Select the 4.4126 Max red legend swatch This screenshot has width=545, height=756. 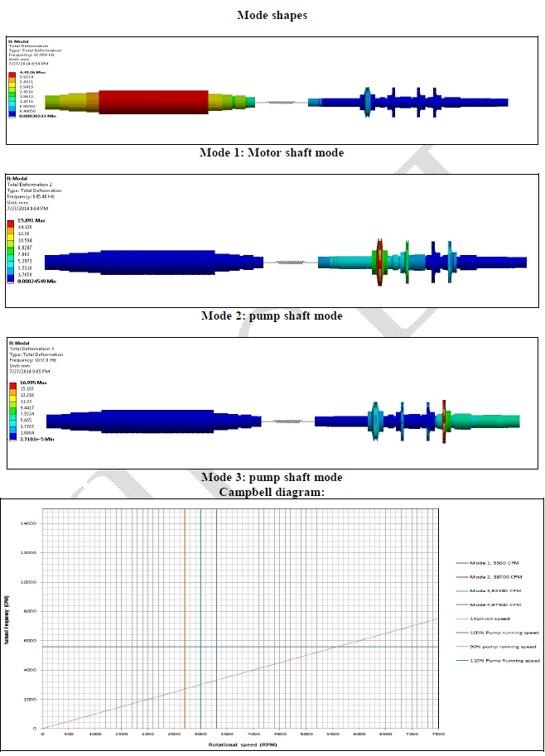click(x=12, y=75)
